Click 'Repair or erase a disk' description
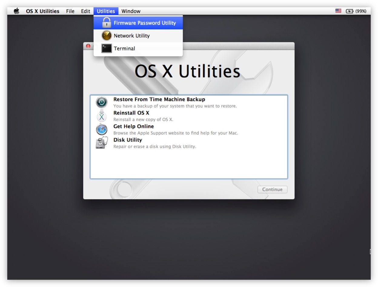Screen dimensions: 378x287 [x=155, y=147]
